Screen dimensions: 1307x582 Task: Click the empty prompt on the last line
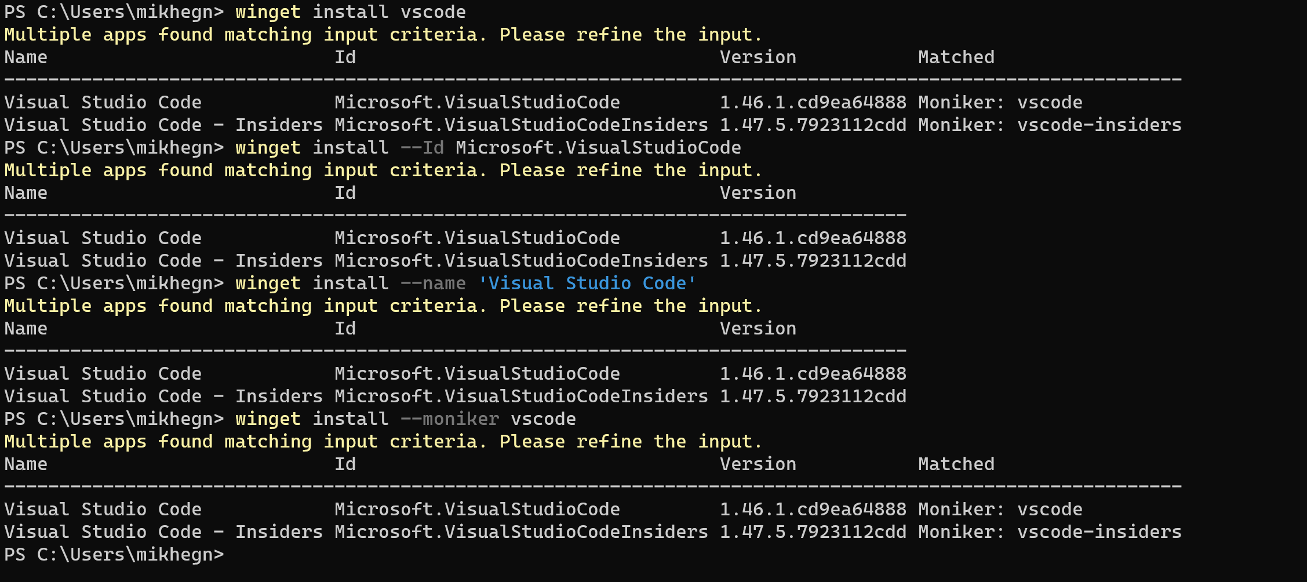(114, 555)
